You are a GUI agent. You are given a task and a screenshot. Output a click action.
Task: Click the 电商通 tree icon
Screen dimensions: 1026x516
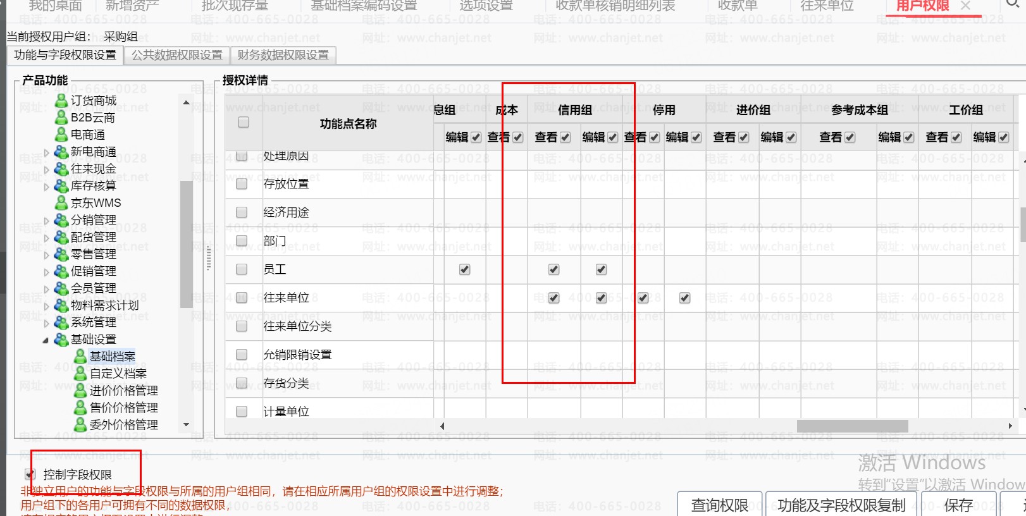point(61,135)
